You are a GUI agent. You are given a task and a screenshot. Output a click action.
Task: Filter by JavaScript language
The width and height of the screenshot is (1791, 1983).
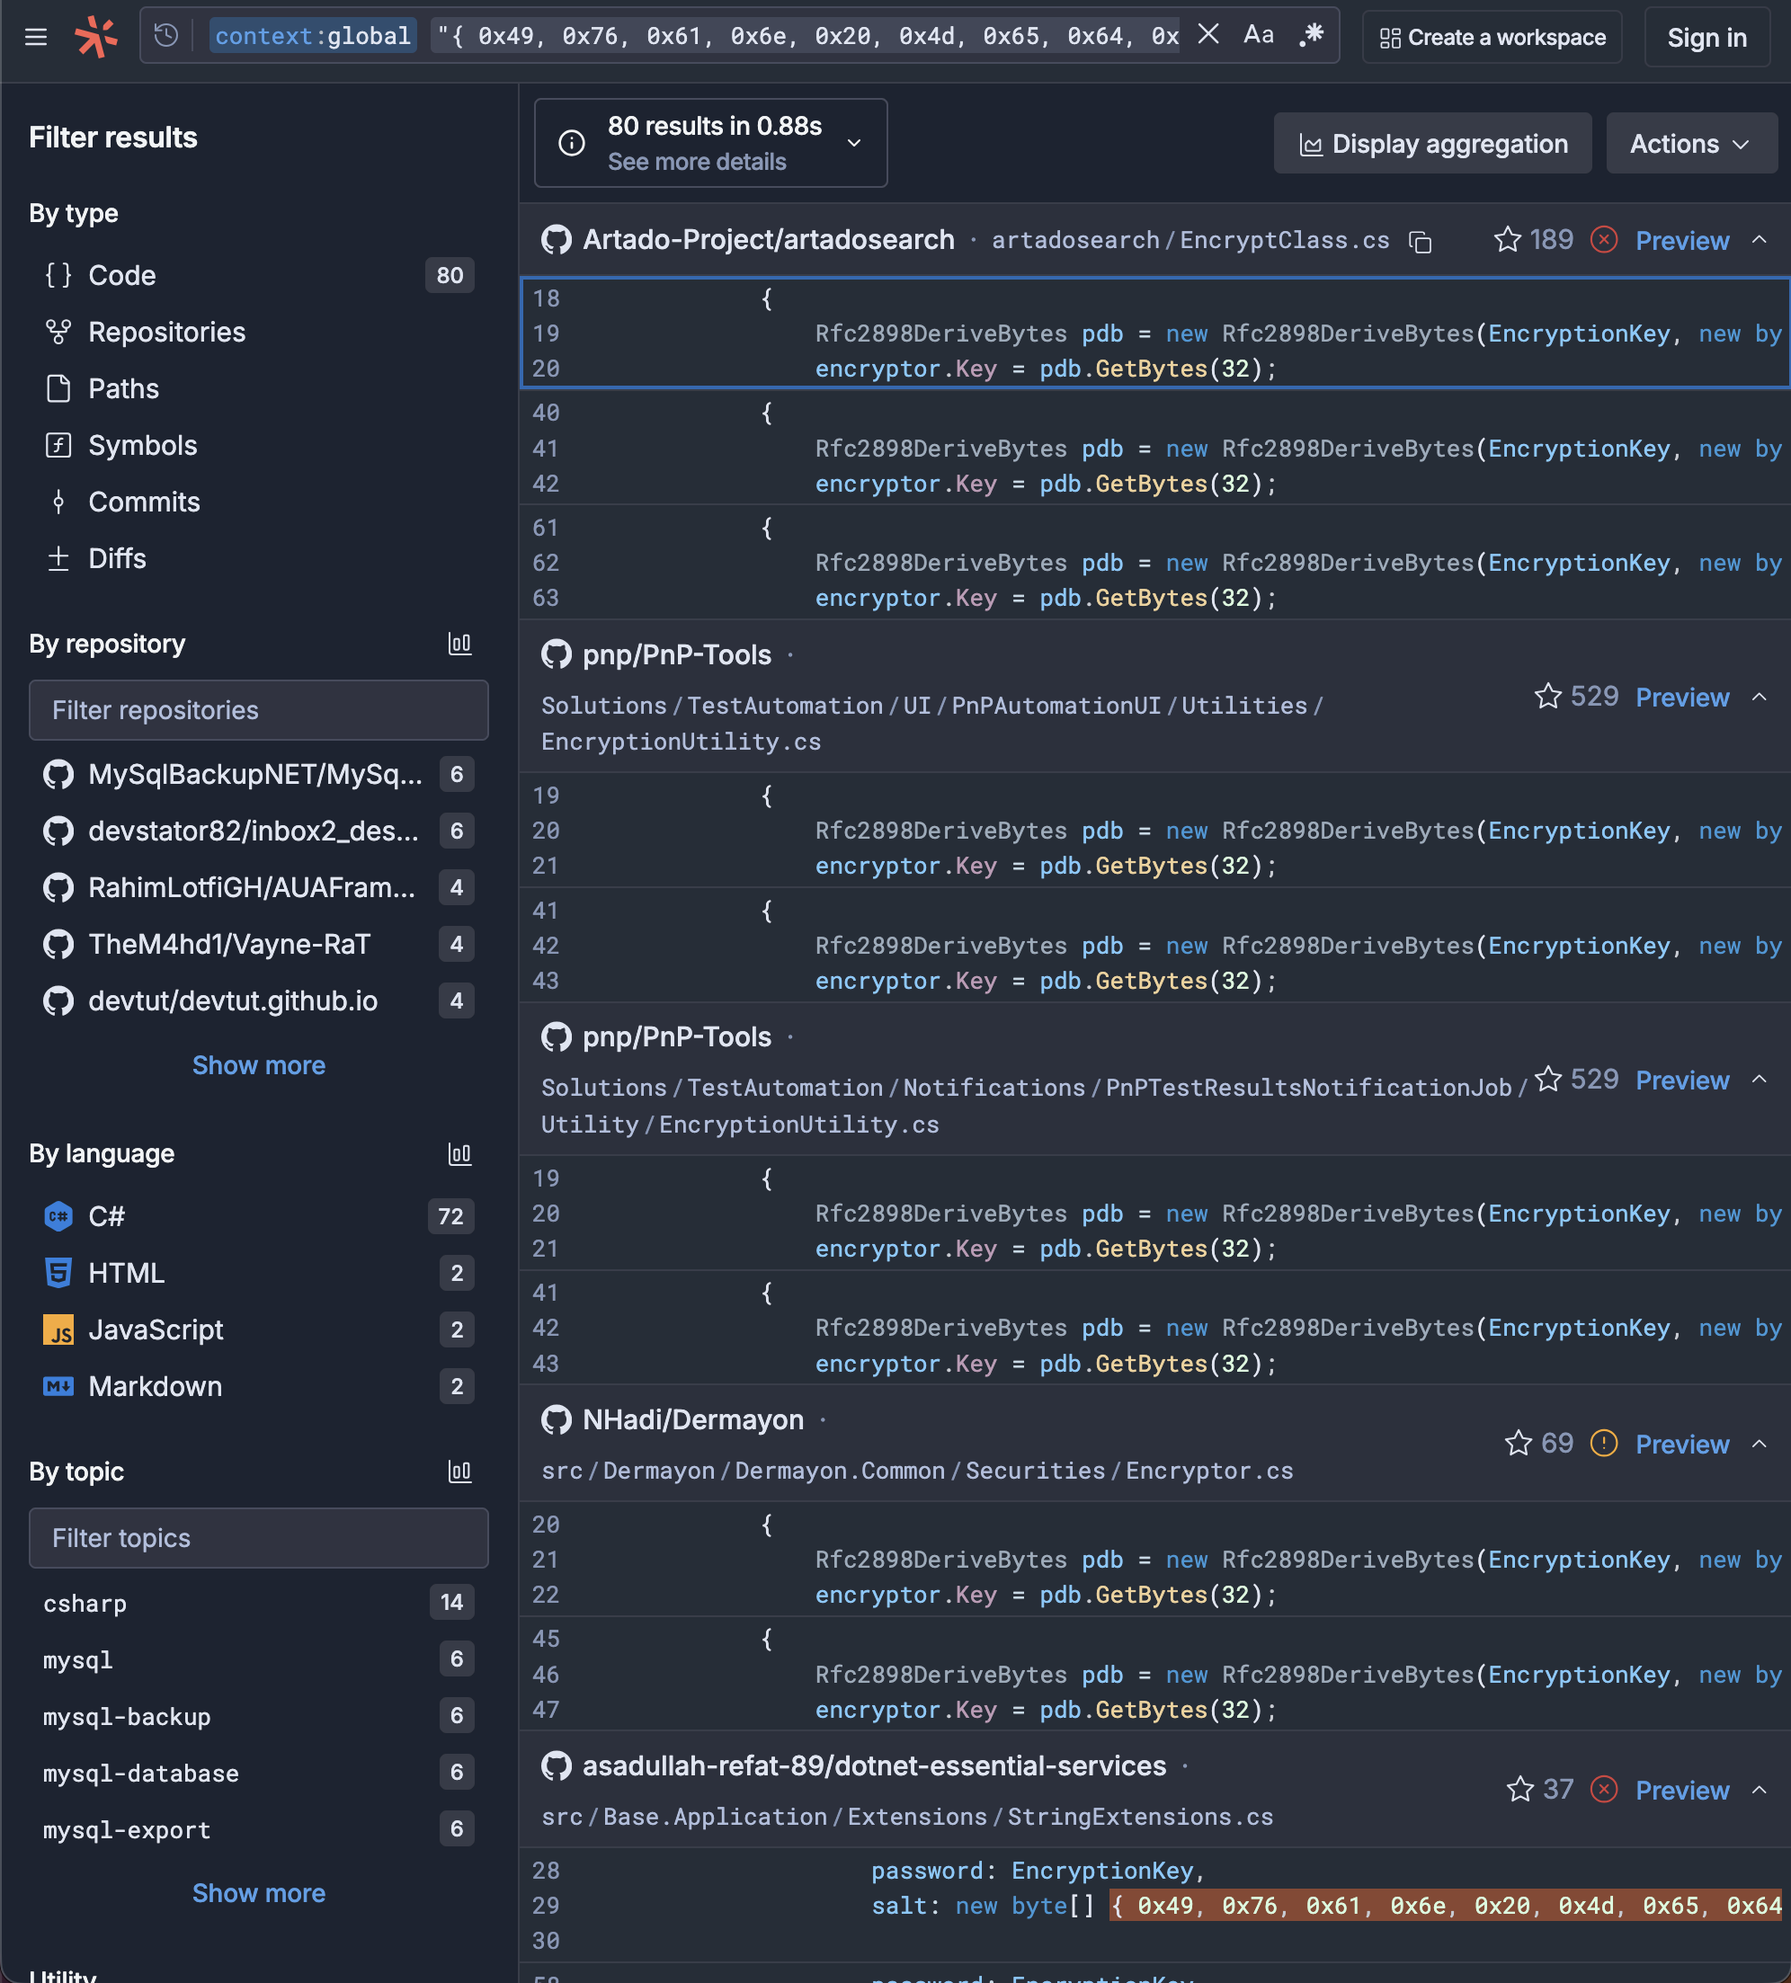(x=259, y=1329)
